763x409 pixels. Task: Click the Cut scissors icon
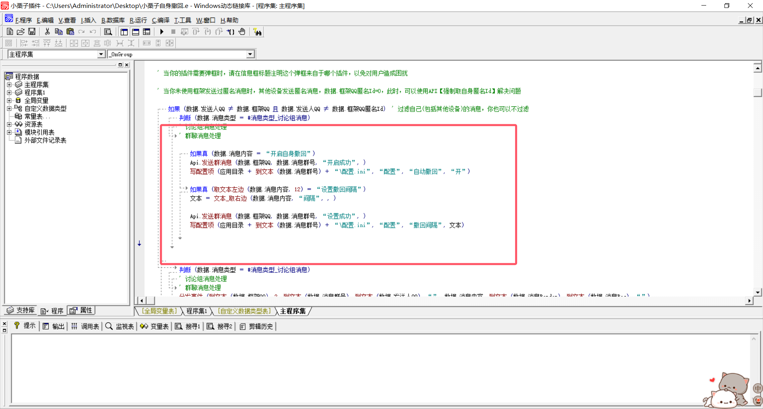(47, 32)
